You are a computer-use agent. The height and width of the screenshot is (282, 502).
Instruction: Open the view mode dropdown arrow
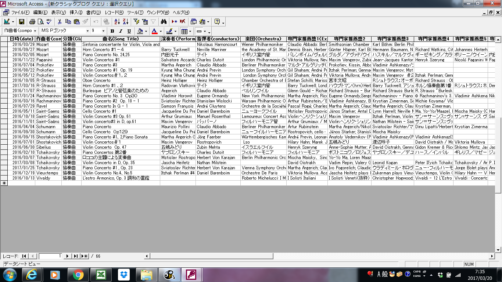pyautogui.click(x=13, y=22)
